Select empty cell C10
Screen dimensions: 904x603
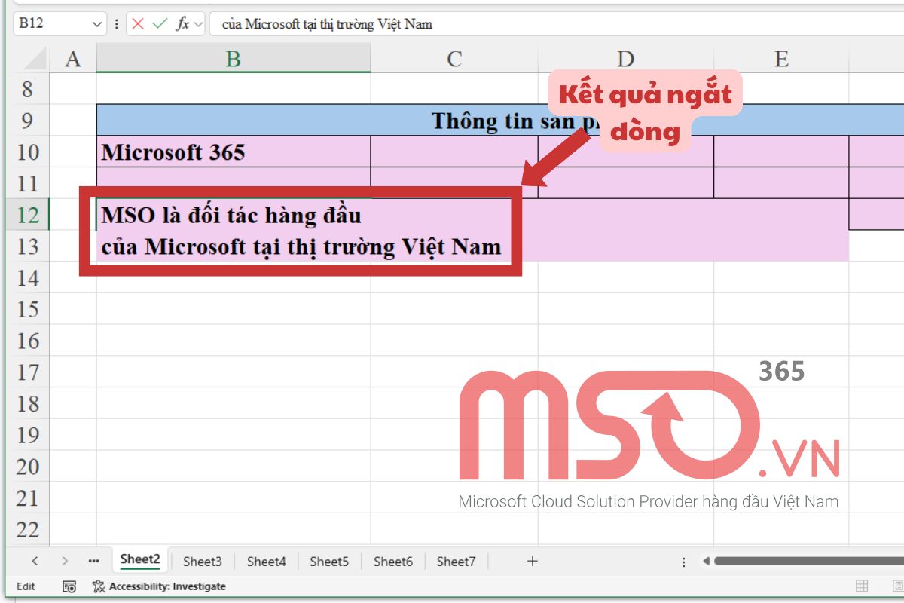pyautogui.click(x=454, y=152)
